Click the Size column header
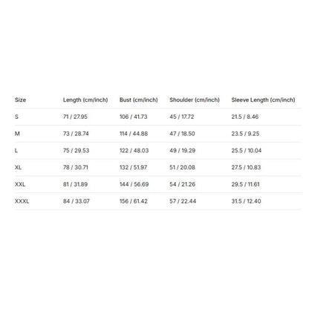Screen dimensions: 309x309 20,100
